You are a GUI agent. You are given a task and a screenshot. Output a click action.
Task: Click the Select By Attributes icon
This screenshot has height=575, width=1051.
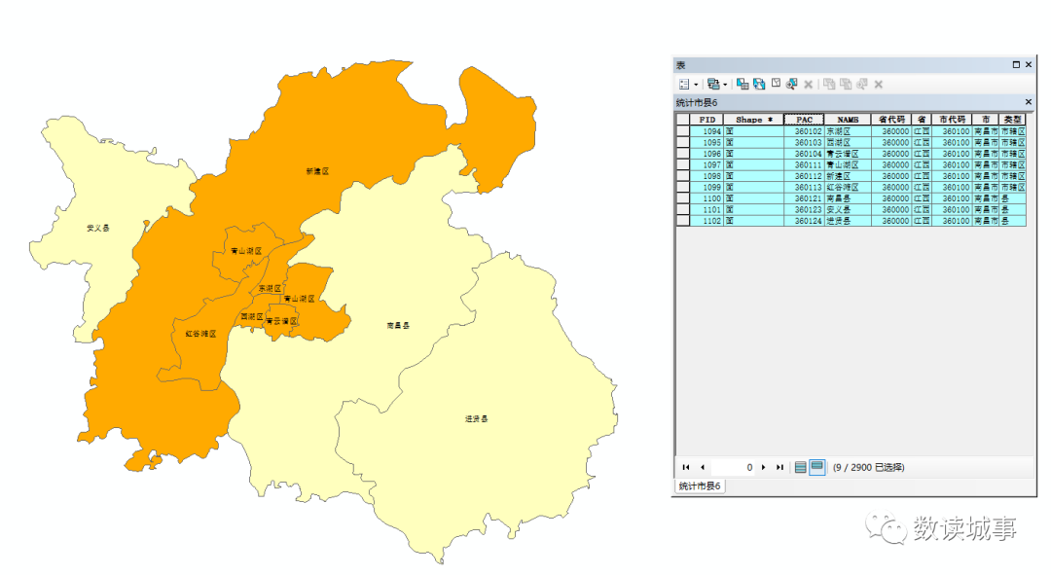(742, 84)
